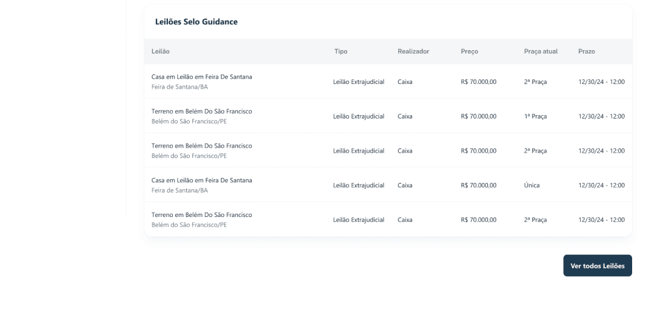Click the Preço column header

pos(470,51)
